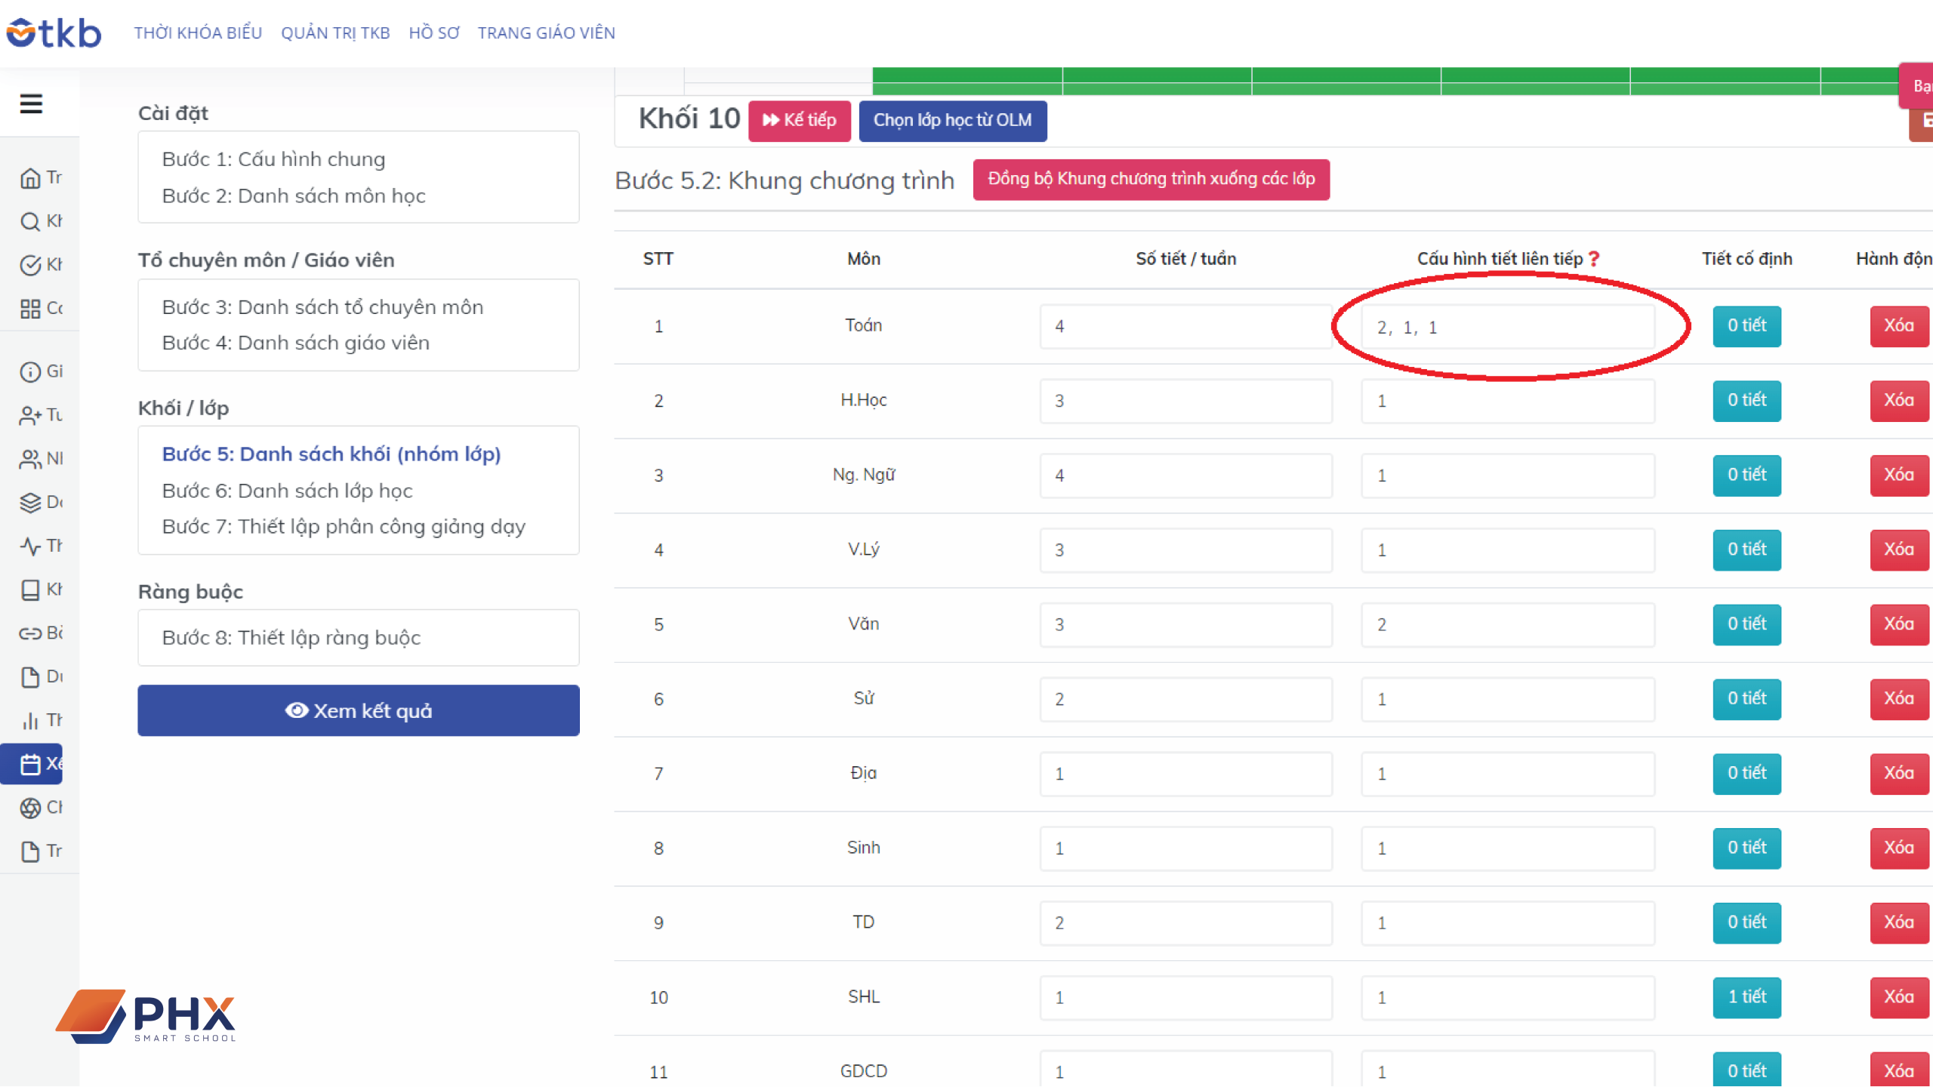
Task: Click the hamburger menu icon
Action: 31,103
